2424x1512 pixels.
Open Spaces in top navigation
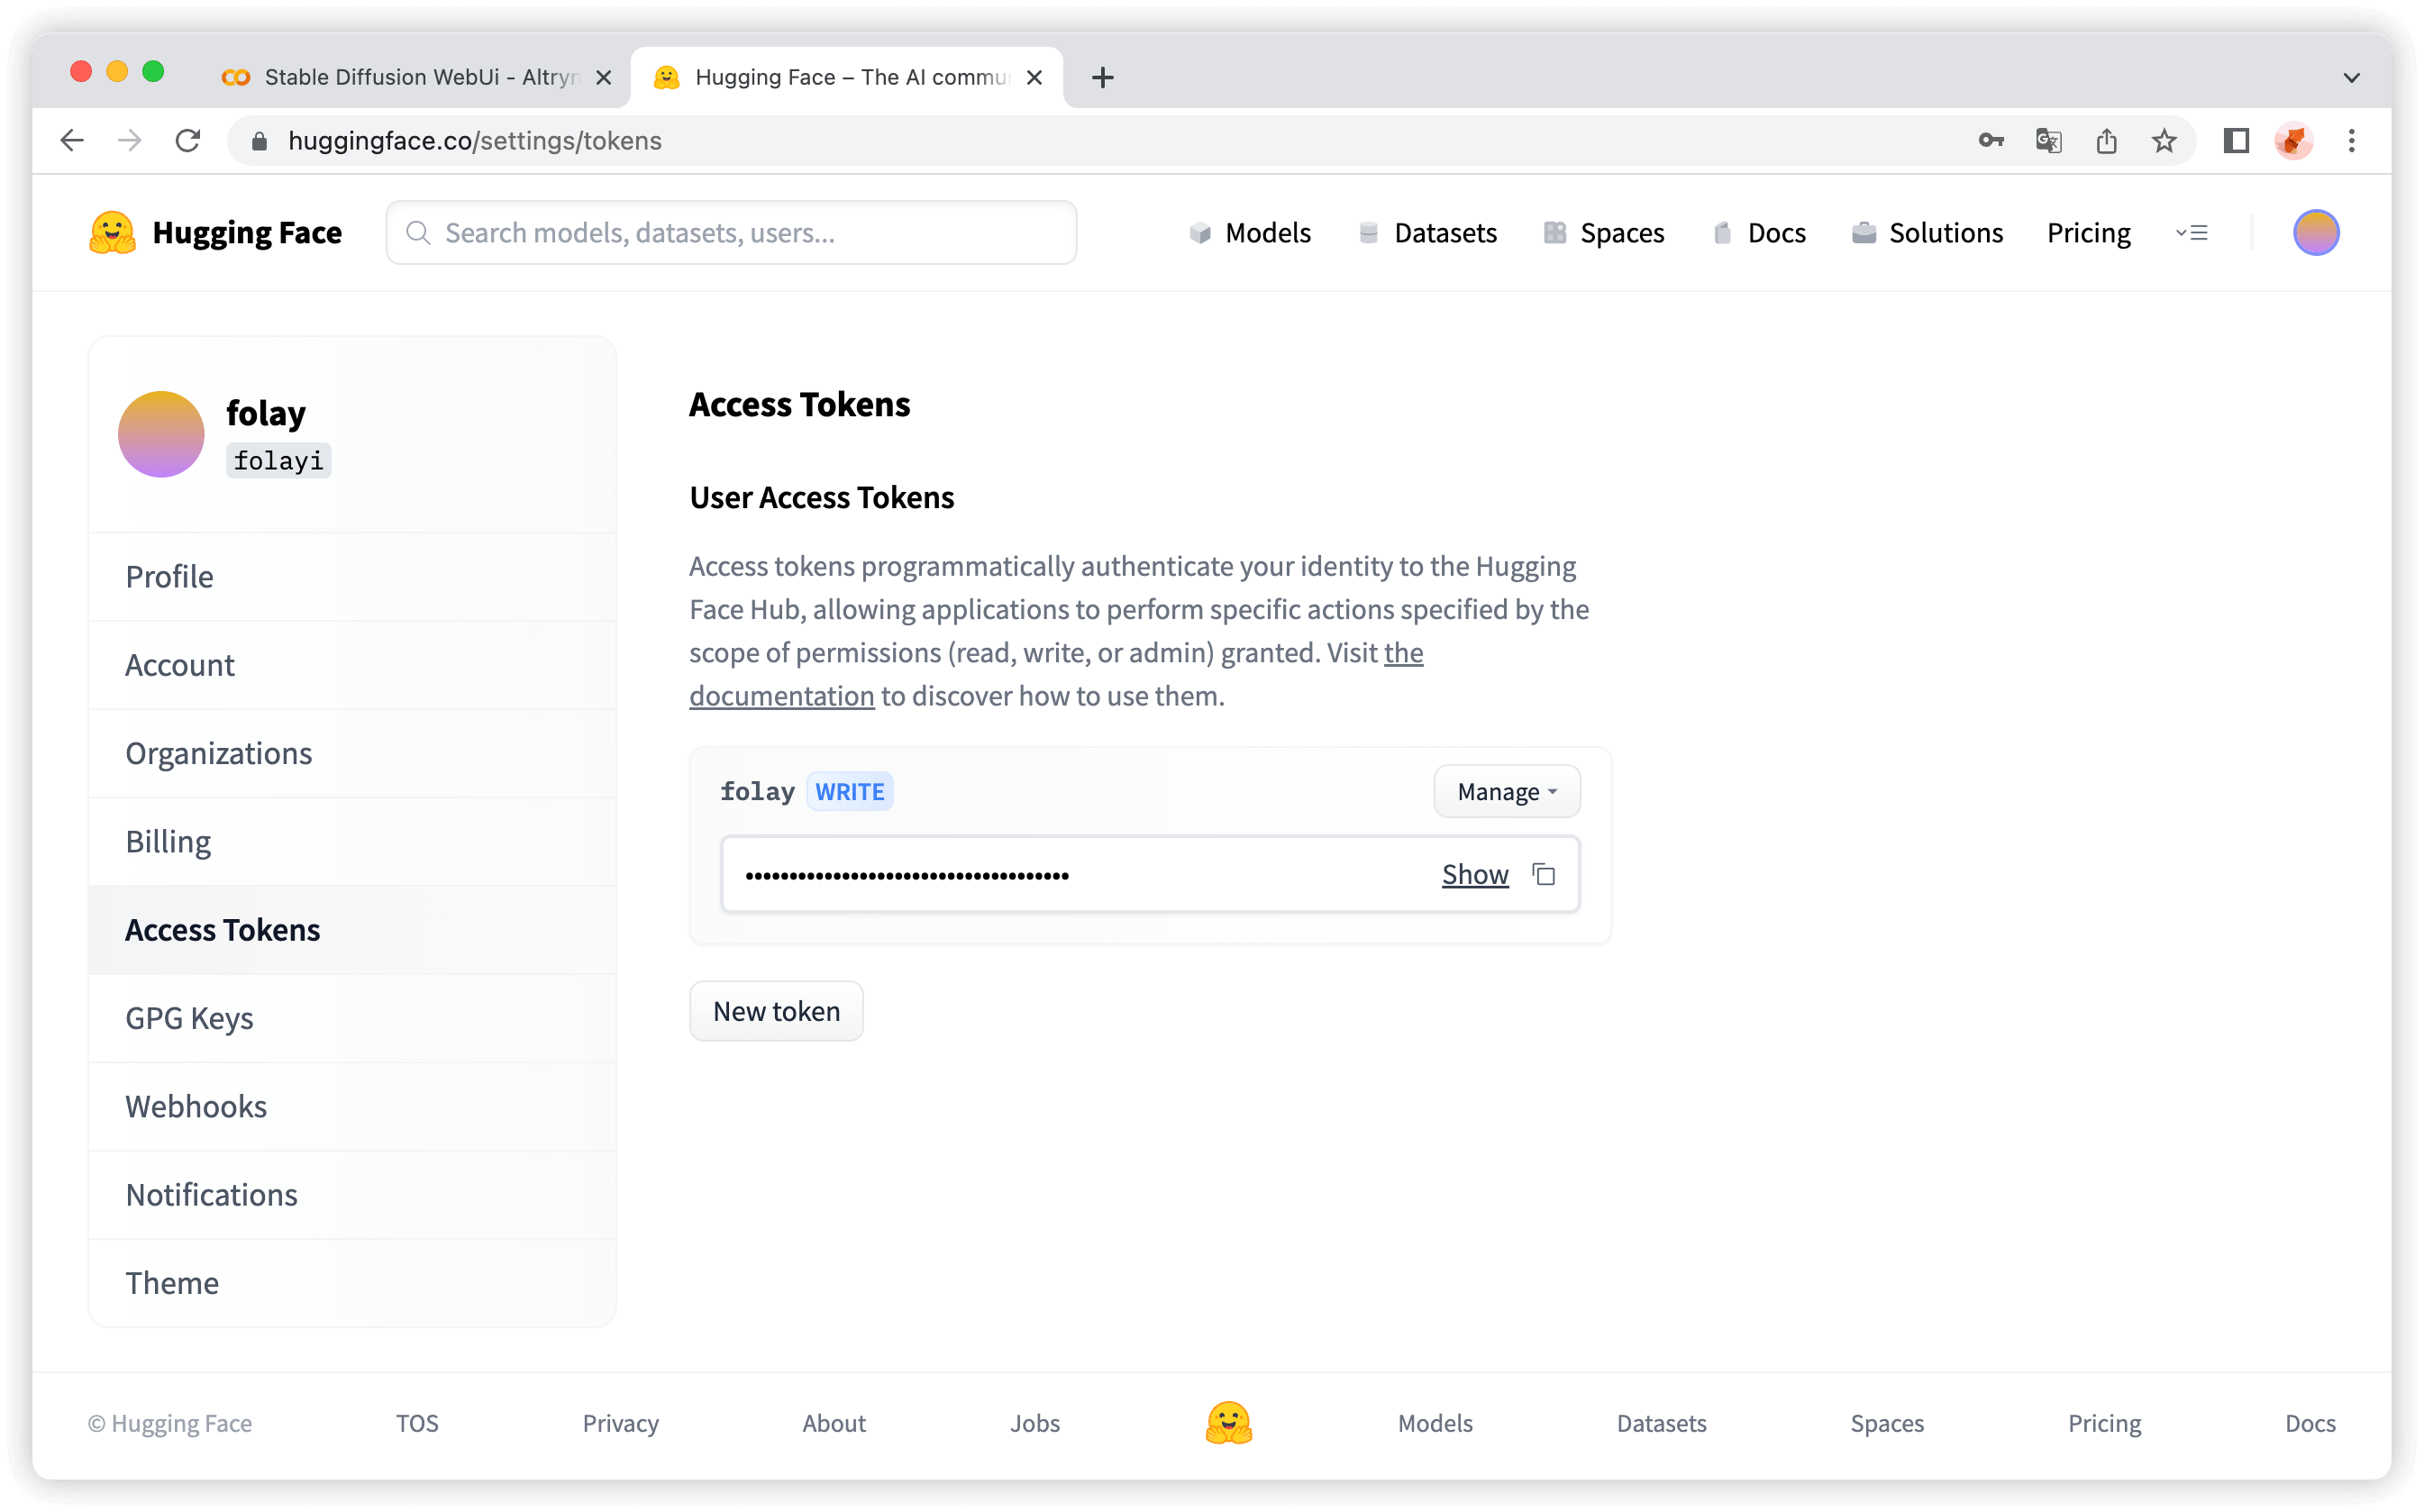point(1604,233)
